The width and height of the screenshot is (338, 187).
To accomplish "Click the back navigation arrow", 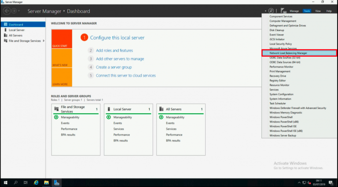I will pyautogui.click(x=7, y=11).
